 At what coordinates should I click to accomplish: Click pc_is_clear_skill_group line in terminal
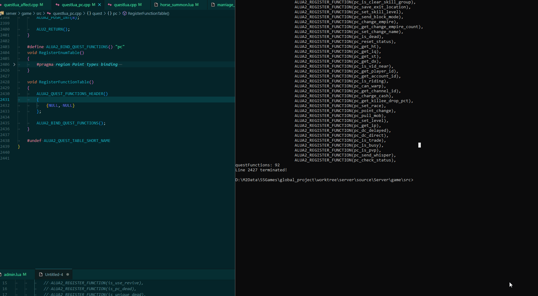355,2
